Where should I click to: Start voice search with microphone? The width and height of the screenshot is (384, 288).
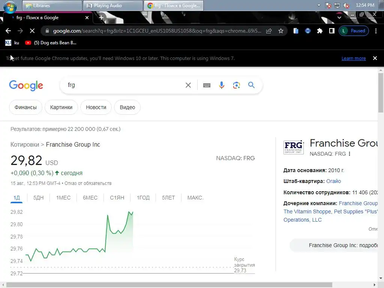pyautogui.click(x=222, y=85)
